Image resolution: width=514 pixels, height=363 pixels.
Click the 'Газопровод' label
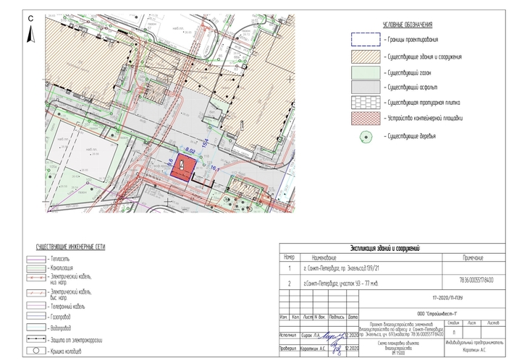click(x=61, y=317)
